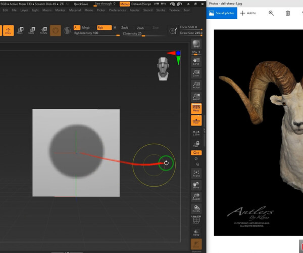Click the previous UI colors icon in title bar
The width and height of the screenshot is (303, 253).
pos(157,4)
